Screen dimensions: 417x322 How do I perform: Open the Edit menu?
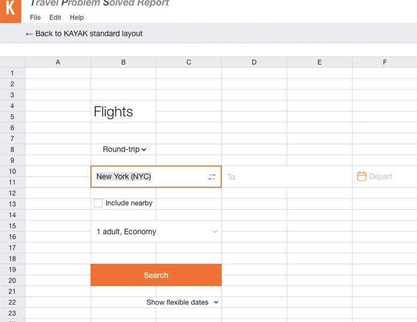55,18
